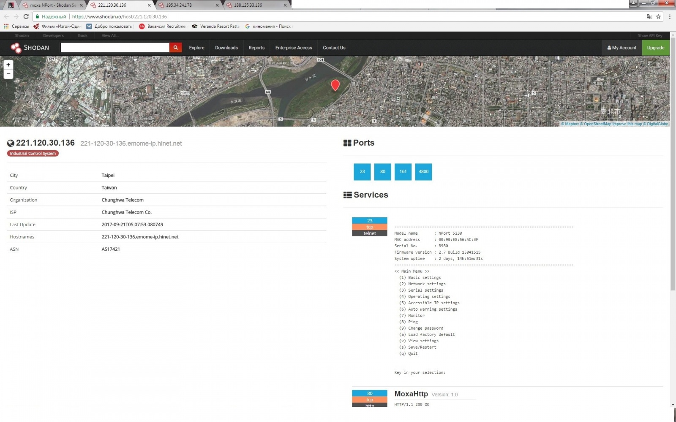Close the 195.34.241.78 tab
676x422 pixels.
tap(217, 5)
